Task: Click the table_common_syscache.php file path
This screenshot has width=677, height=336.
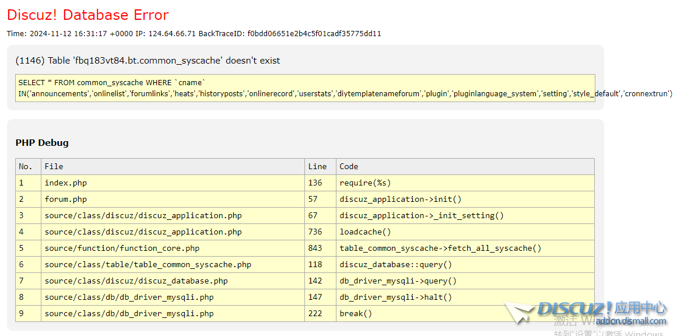Action: [148, 265]
